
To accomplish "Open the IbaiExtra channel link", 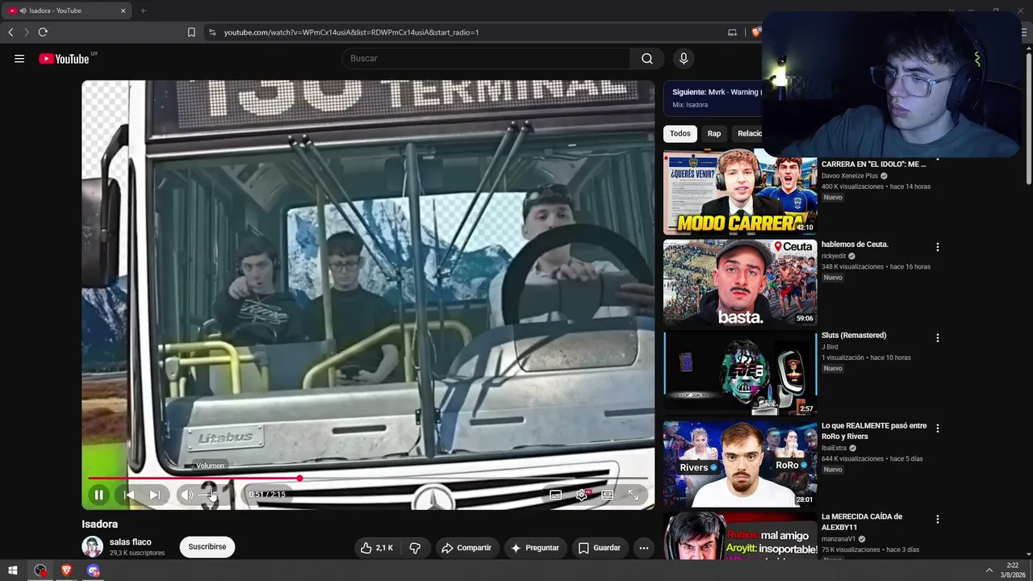I will pos(834,448).
